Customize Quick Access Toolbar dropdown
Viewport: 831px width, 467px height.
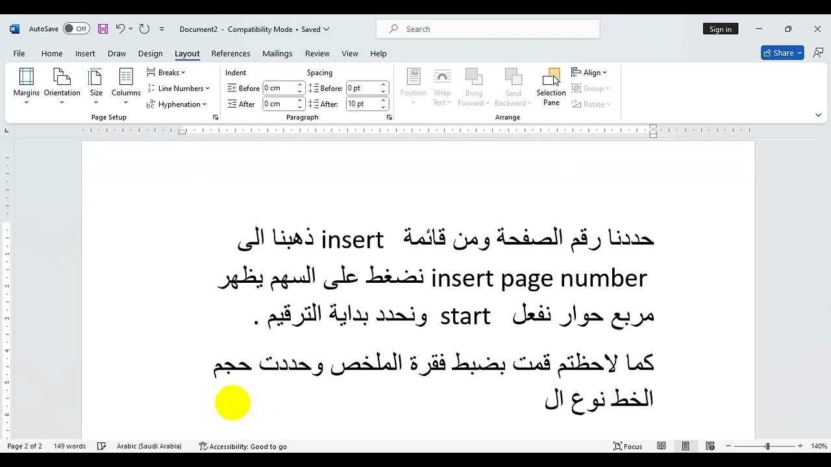point(162,29)
